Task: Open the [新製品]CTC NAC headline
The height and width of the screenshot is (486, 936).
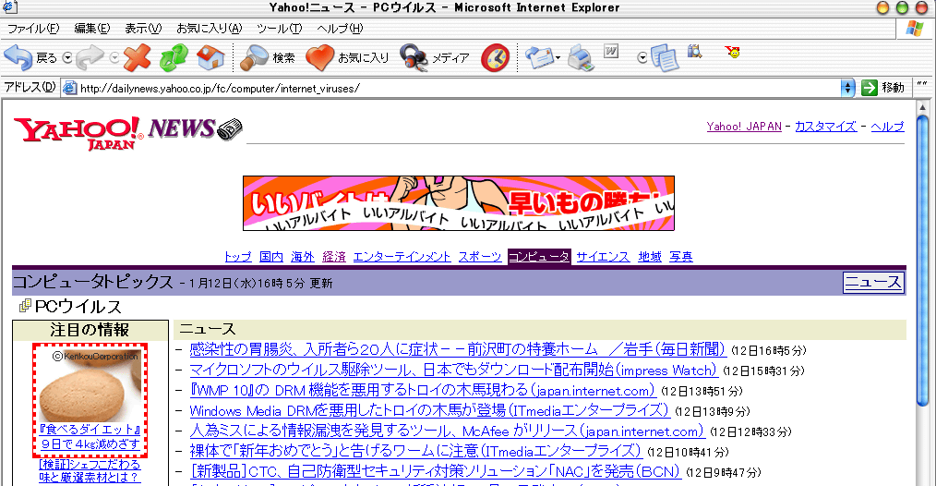Action: tap(435, 471)
